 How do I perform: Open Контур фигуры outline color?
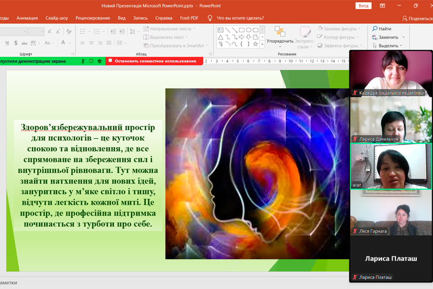pyautogui.click(x=338, y=37)
